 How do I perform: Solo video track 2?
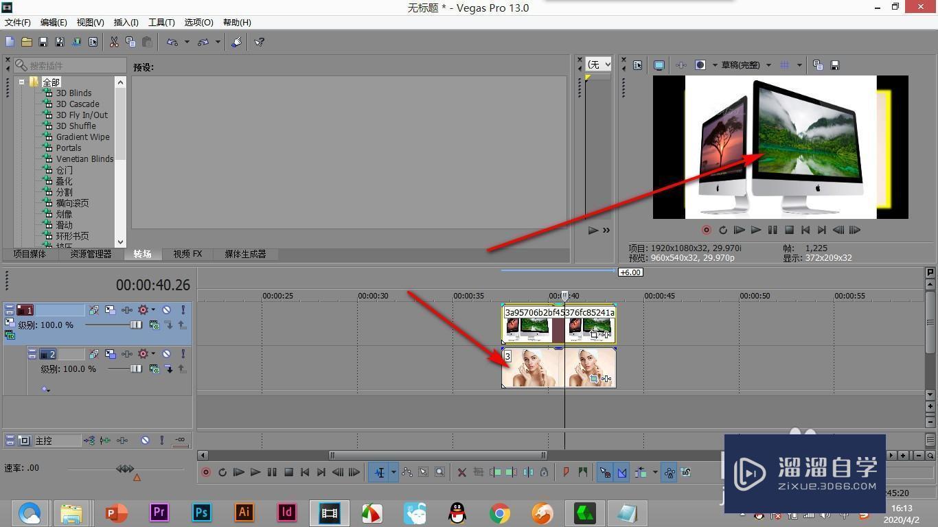pos(183,354)
